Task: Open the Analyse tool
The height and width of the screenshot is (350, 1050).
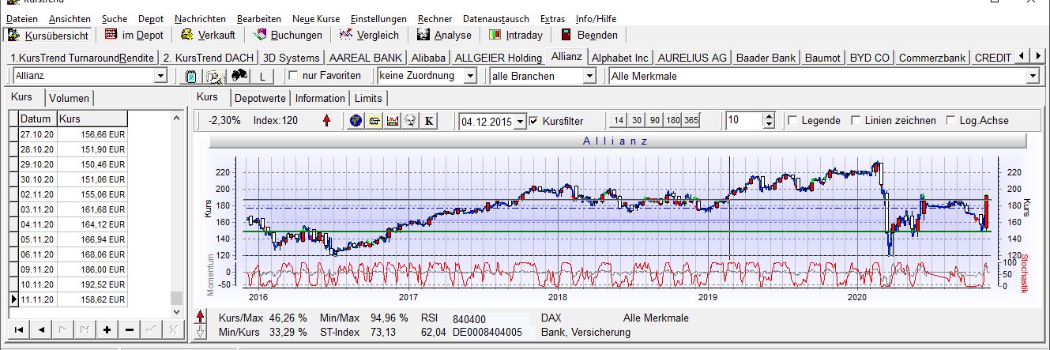Action: coord(444,35)
